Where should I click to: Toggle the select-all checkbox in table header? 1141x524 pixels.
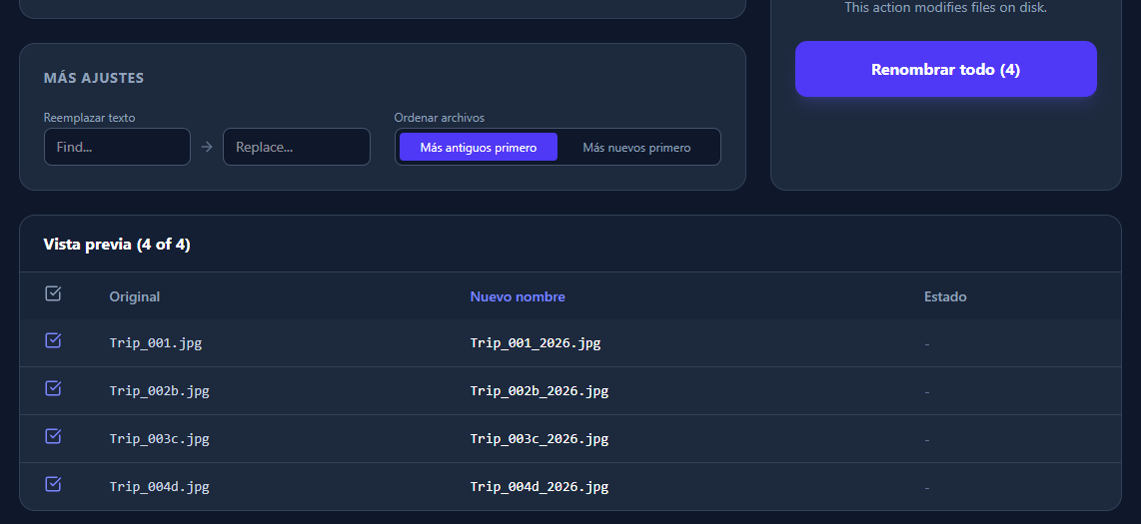point(53,293)
